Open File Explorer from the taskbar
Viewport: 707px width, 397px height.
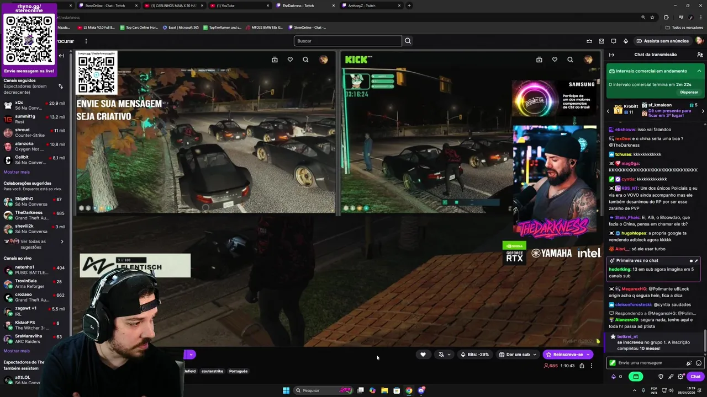[384, 390]
